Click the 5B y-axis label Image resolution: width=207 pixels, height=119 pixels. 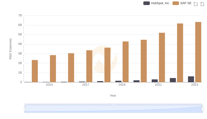point(20,35)
